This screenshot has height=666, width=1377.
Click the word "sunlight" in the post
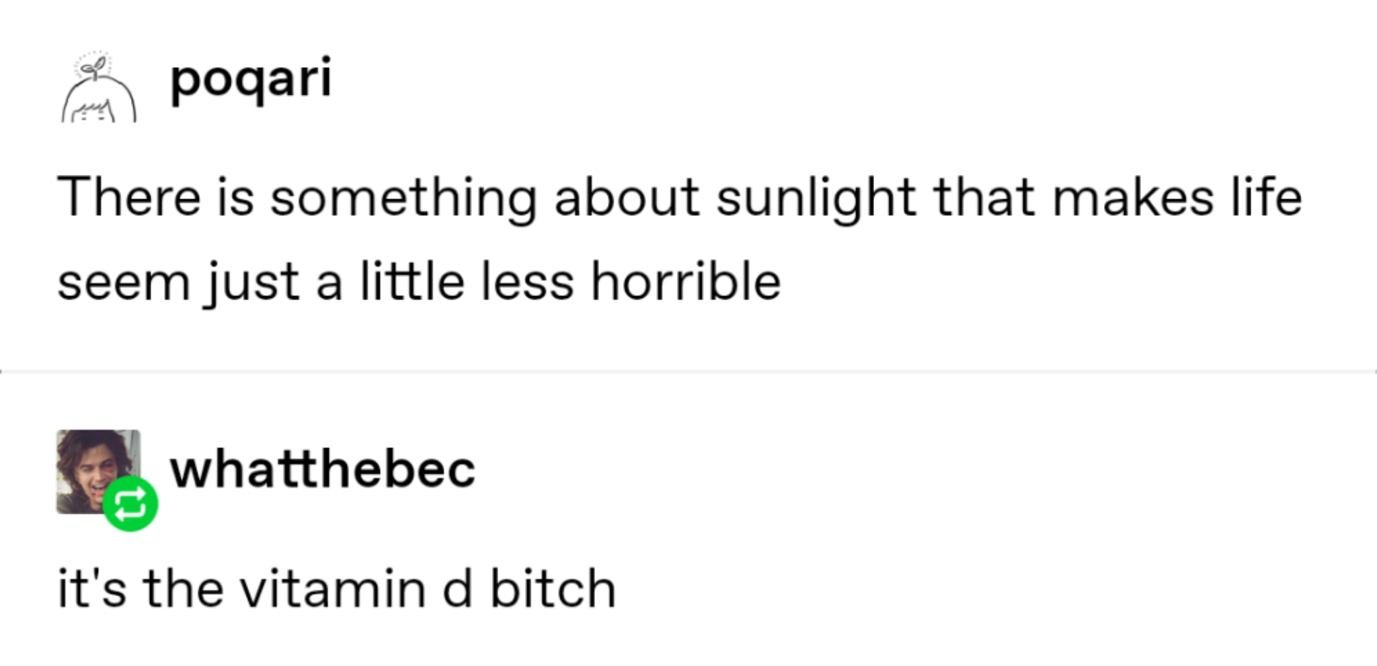(x=816, y=198)
